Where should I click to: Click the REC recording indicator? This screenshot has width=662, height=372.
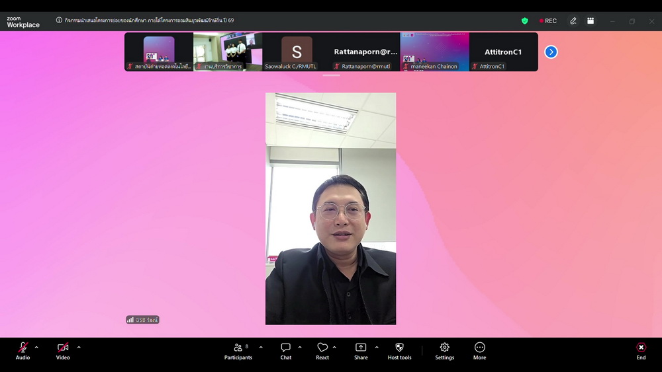point(548,21)
